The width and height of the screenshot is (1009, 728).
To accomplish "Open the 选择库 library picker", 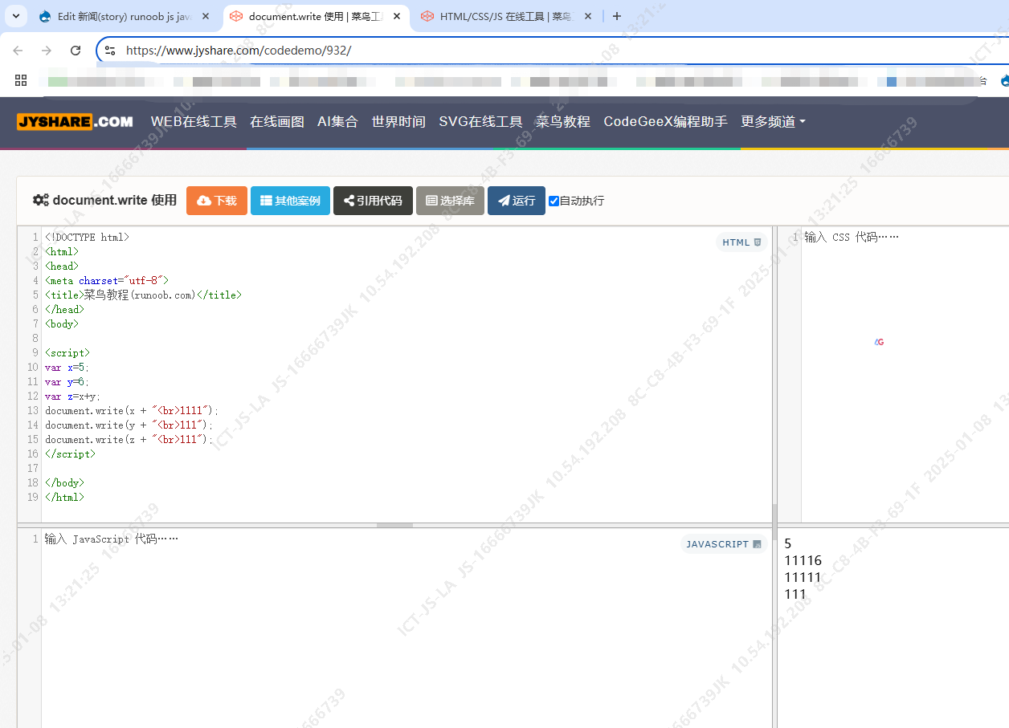I will [450, 201].
